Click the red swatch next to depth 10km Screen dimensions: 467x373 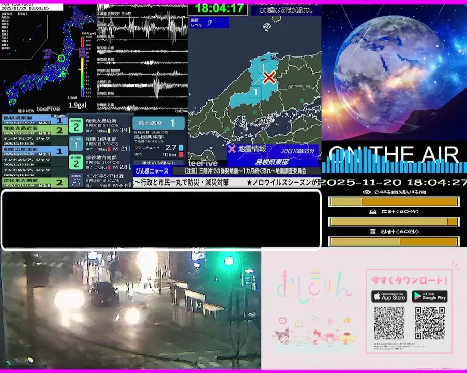(x=181, y=155)
